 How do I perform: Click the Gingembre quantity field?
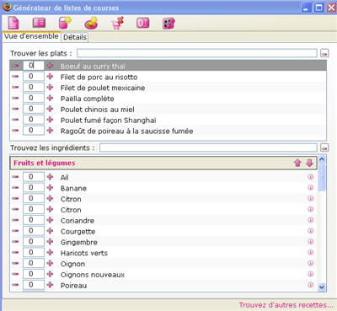[x=34, y=241]
